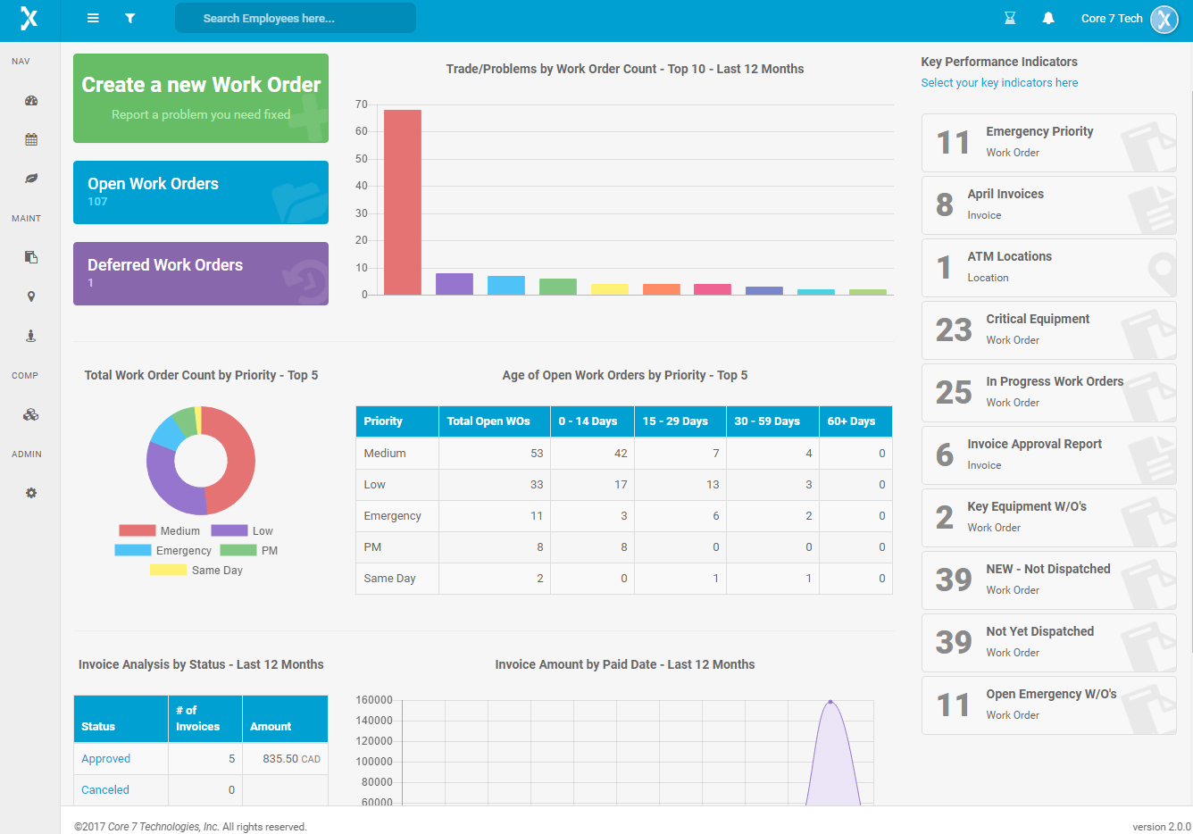Open the Emergency Priority KPI card
This screenshot has height=834, width=1193.
[x=1048, y=143]
